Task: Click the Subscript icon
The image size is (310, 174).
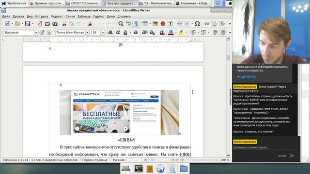Action: point(152,32)
